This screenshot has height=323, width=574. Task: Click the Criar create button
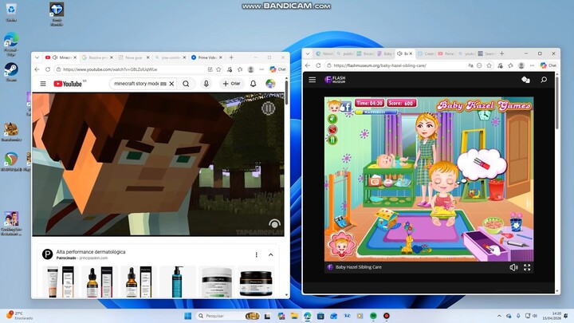(x=231, y=83)
